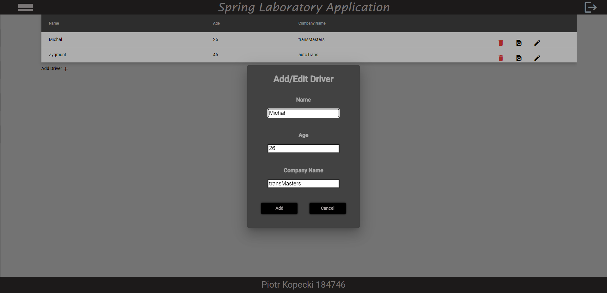Focus the Company Name input field
The height and width of the screenshot is (293, 607).
coord(303,184)
